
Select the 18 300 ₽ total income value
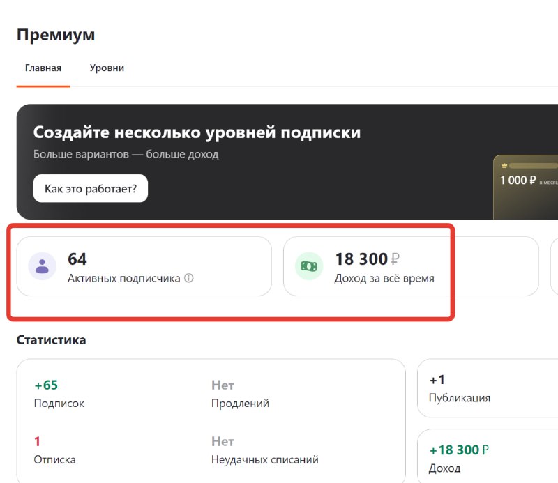tap(368, 259)
